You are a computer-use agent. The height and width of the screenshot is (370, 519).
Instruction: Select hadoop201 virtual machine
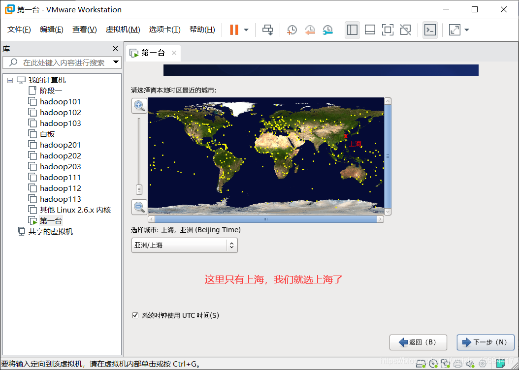[60, 145]
